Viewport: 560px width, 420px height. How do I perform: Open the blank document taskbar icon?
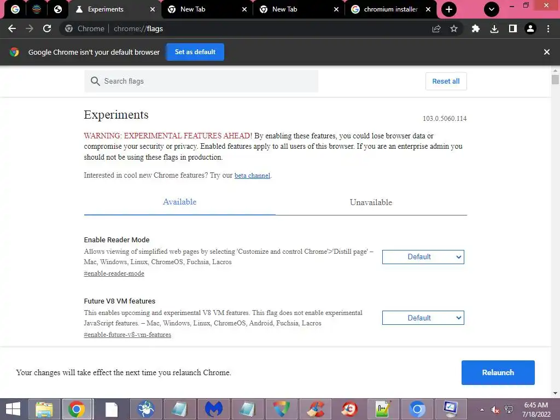tap(112, 409)
